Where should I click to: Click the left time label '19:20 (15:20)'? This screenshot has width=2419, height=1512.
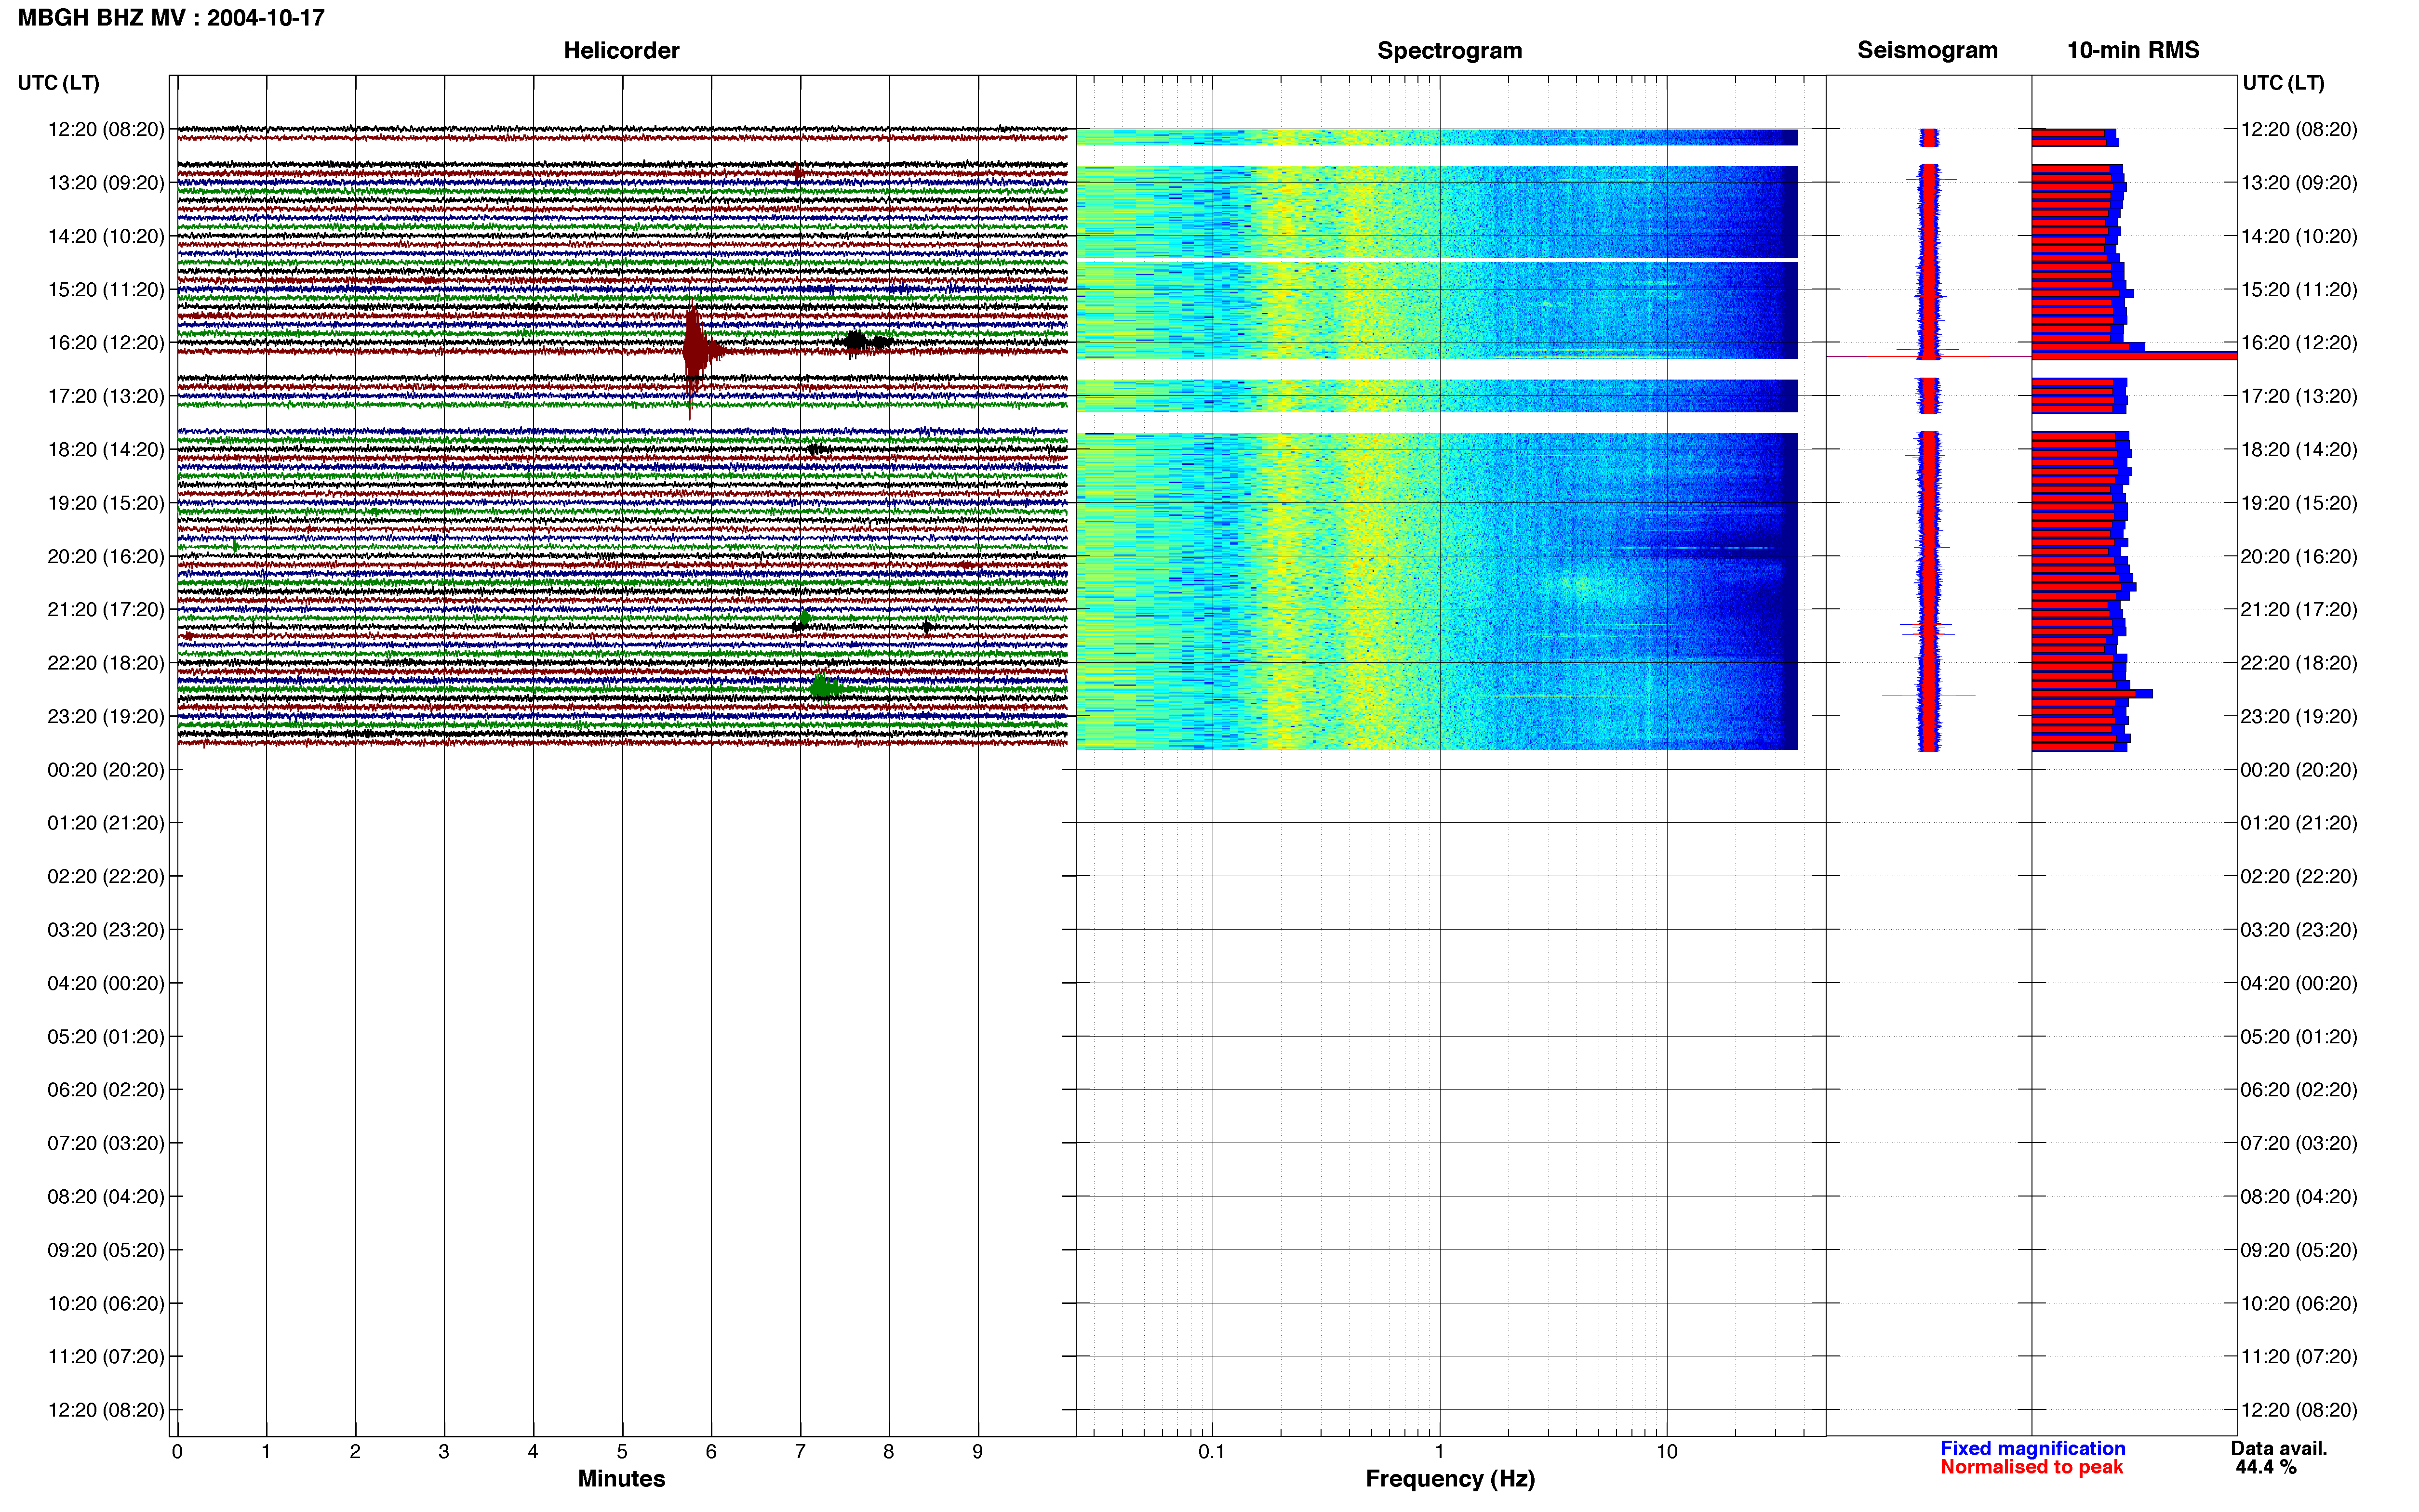[x=106, y=503]
